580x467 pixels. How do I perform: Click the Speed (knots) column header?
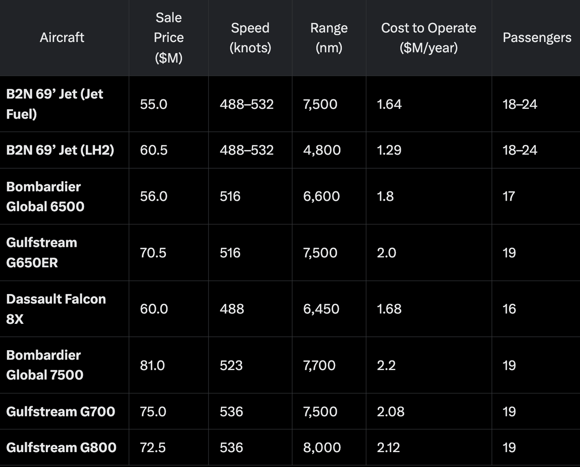250,37
